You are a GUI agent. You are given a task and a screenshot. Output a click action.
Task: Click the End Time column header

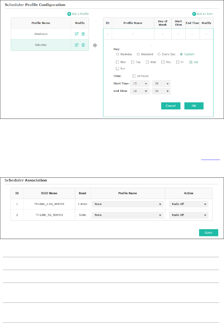click(x=193, y=23)
